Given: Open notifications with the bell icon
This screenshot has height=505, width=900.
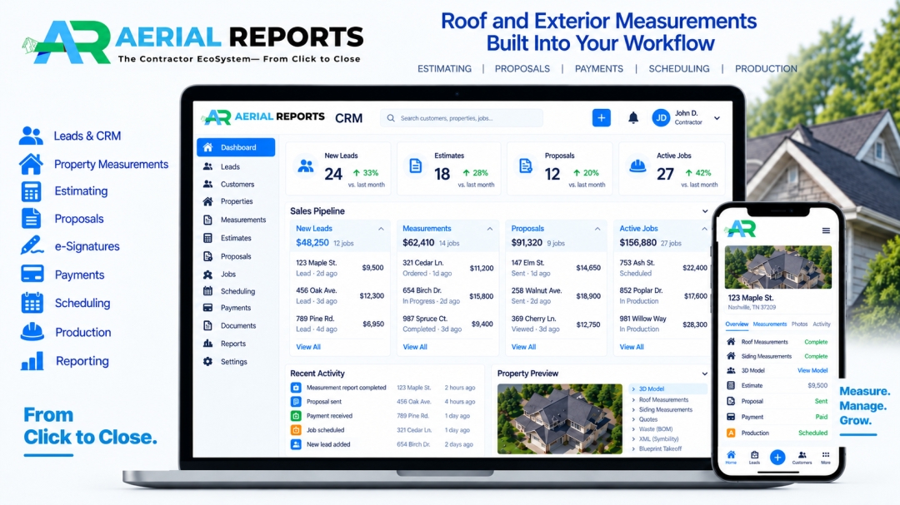Looking at the screenshot, I should [x=633, y=117].
